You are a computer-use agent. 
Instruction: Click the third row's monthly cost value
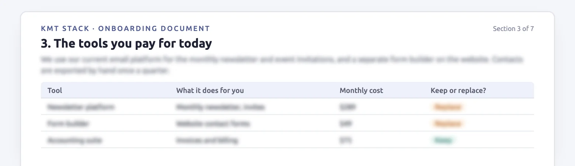click(x=346, y=140)
